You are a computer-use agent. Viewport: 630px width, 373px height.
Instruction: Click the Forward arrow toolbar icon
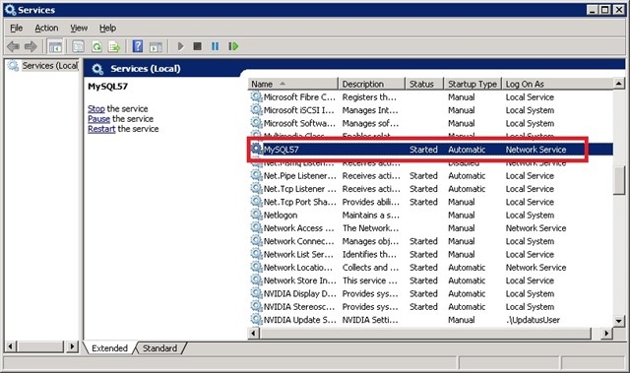(31, 46)
